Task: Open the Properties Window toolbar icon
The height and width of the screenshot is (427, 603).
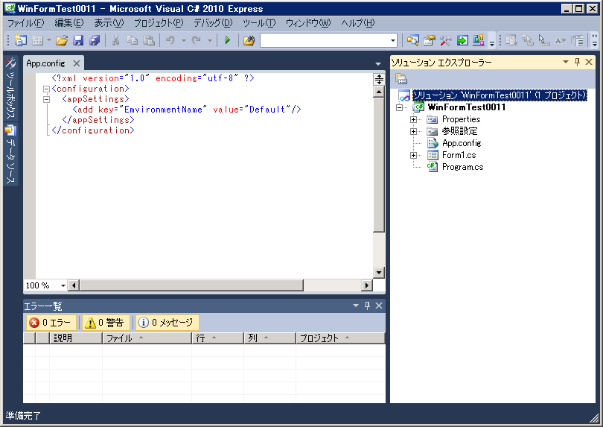Action: pos(430,40)
